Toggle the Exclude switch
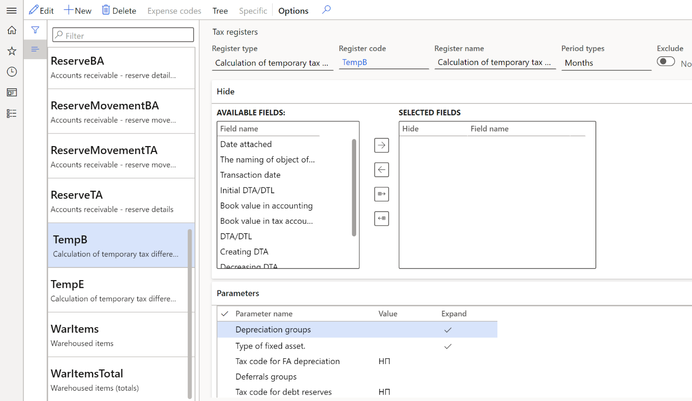Screen dimensions: 692x401 666,61
